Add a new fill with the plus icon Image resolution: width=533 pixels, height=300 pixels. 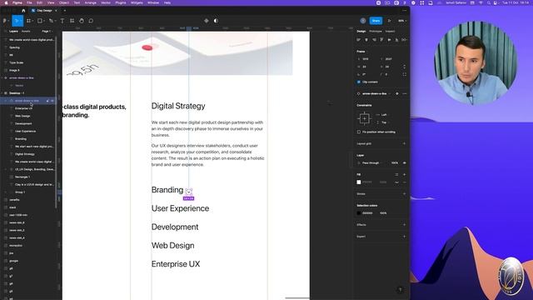pos(405,174)
